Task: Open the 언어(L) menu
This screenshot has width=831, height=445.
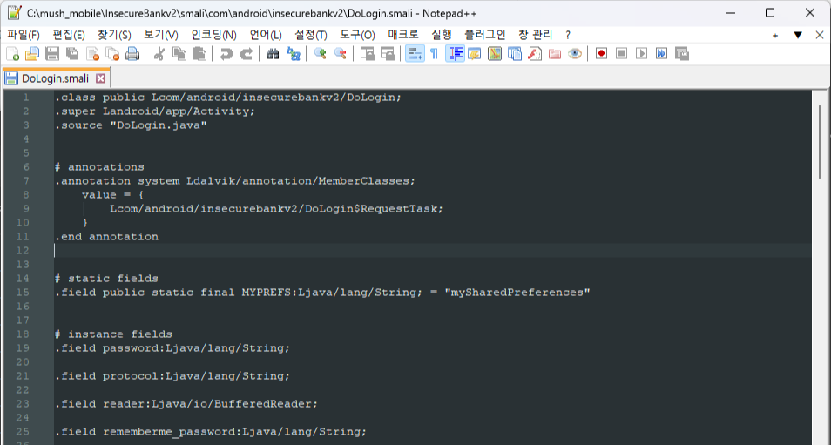Action: tap(266, 35)
